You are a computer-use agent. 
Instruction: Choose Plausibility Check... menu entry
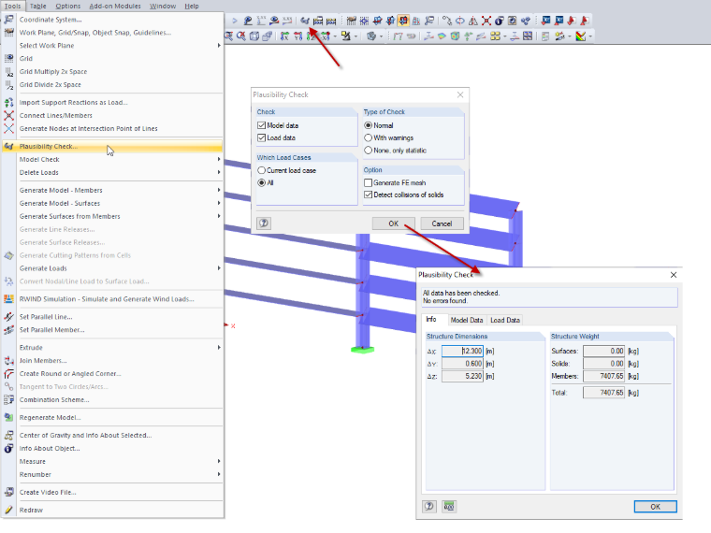coord(112,147)
